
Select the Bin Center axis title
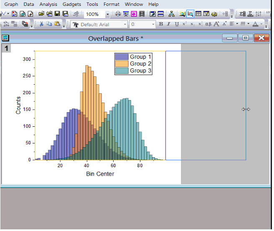(x=100, y=174)
